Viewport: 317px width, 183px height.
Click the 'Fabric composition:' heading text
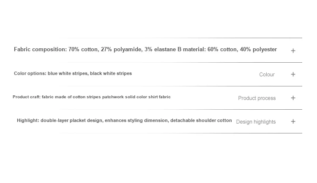point(40,50)
